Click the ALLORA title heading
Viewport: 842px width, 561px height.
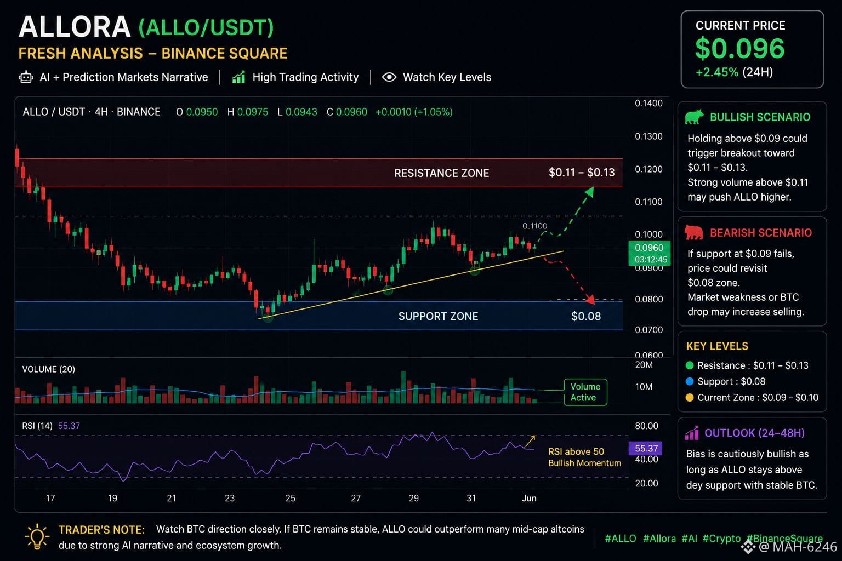tap(75, 27)
